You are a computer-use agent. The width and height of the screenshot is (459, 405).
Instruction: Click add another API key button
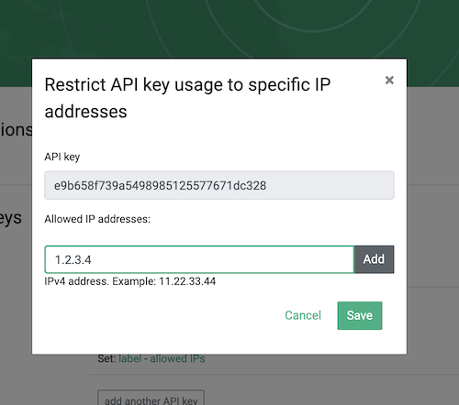(151, 399)
